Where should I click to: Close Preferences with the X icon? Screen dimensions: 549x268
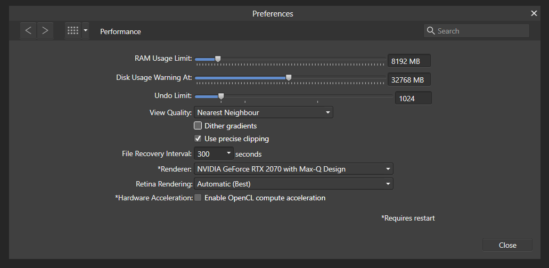click(534, 13)
